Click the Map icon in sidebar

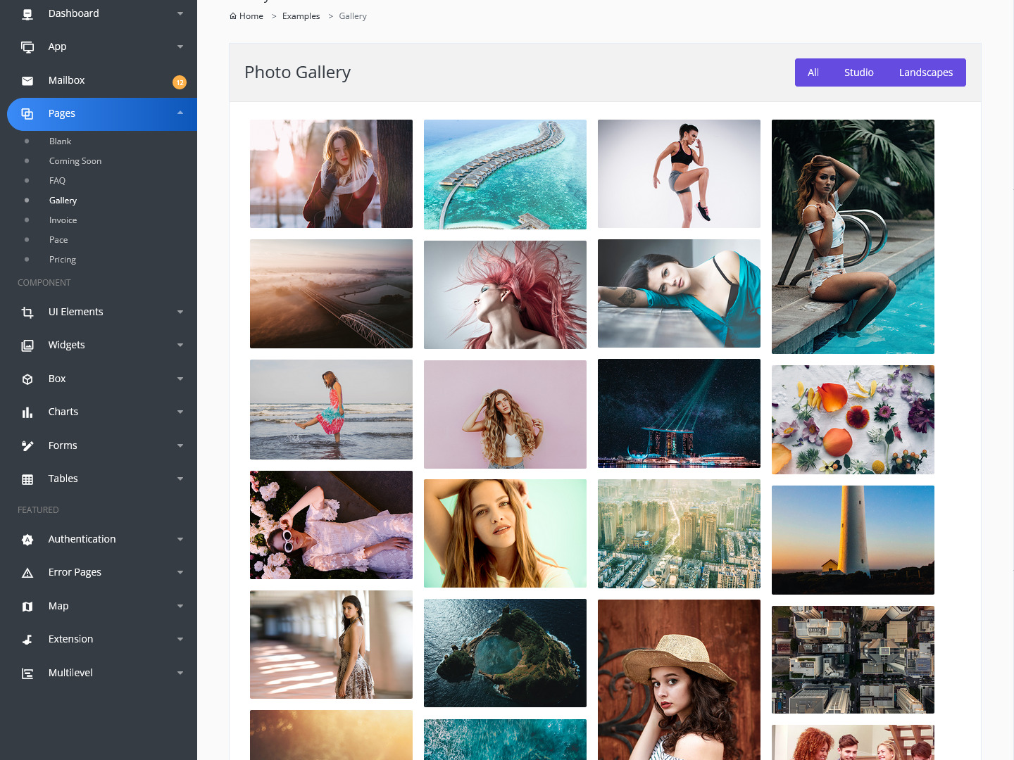click(27, 607)
